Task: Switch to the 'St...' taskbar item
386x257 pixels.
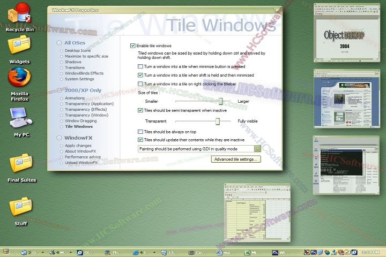Action: 86,252
